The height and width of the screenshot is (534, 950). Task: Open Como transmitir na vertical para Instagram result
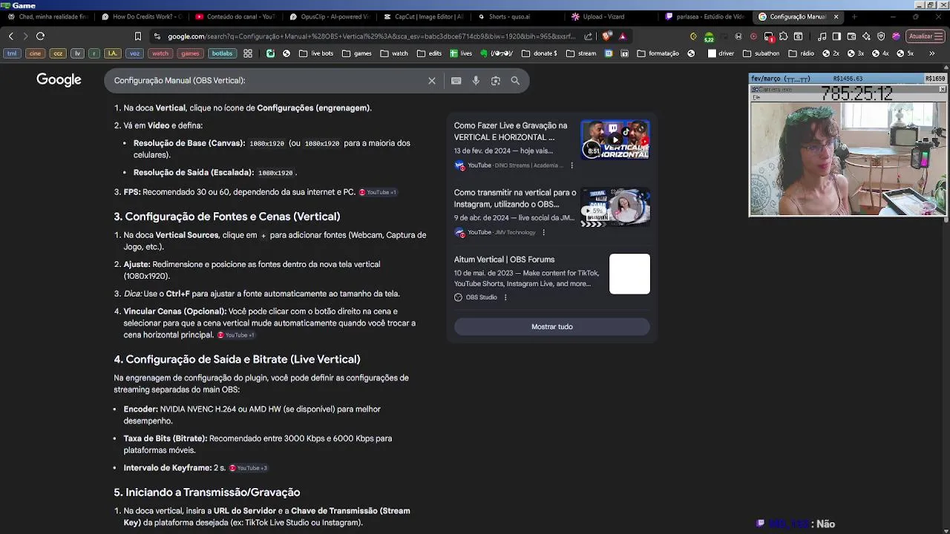click(515, 198)
